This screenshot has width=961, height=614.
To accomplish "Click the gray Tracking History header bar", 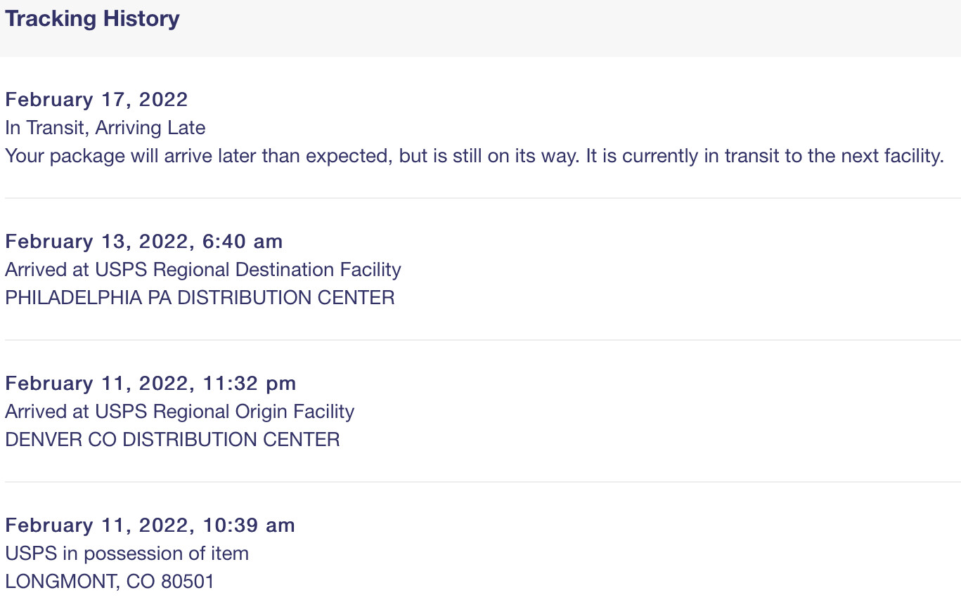I will point(480,28).
